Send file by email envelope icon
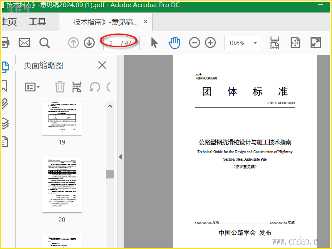Screen dimensions: 332x249 coord(24,43)
